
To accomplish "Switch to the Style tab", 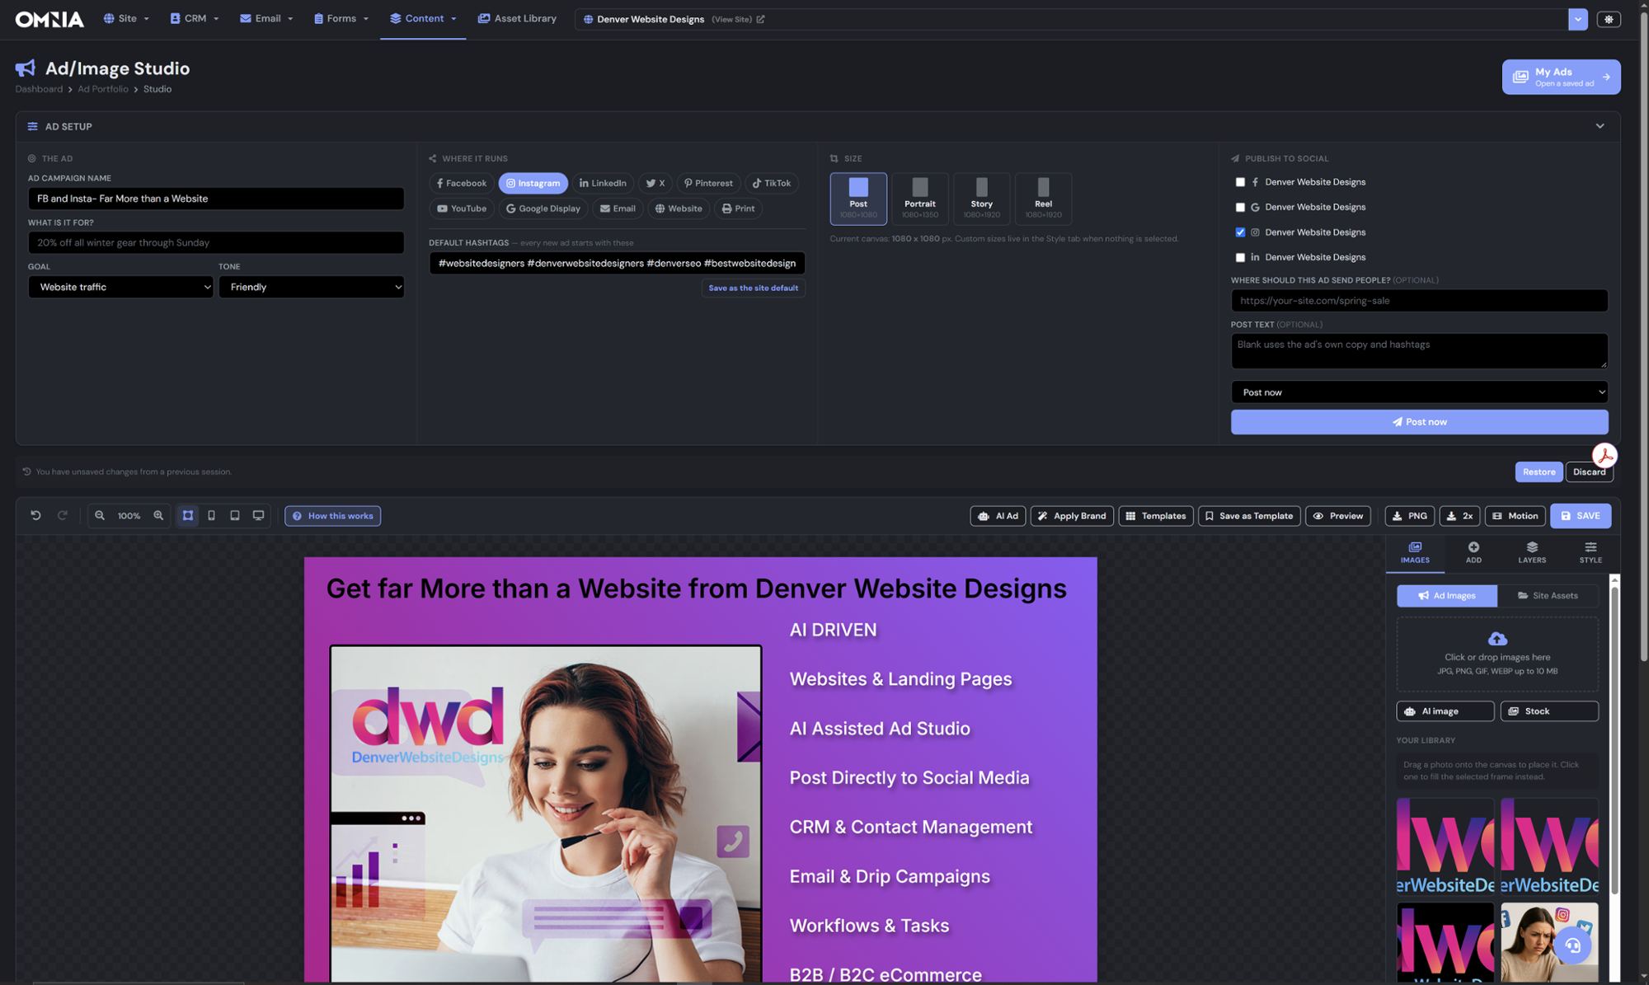I will [x=1590, y=552].
